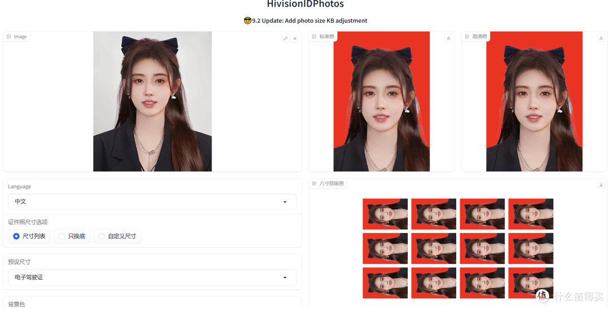Click the Image label icon on upload panel
Image resolution: width=609 pixels, height=309 pixels.
9,37
